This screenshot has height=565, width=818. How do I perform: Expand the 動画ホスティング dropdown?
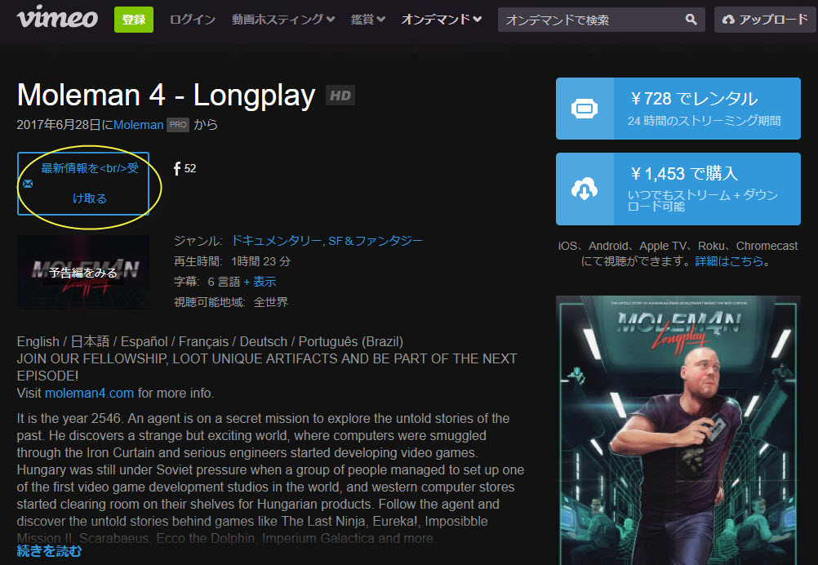[283, 20]
